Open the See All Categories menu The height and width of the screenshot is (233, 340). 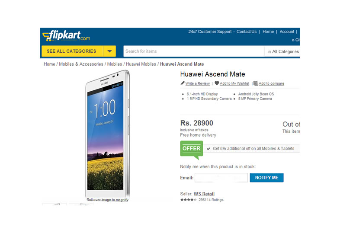(x=72, y=51)
